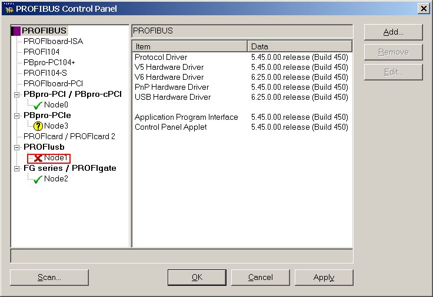Select the PnP Hardware Driver row
Viewport: 433px width, 297px height.
(x=242, y=87)
